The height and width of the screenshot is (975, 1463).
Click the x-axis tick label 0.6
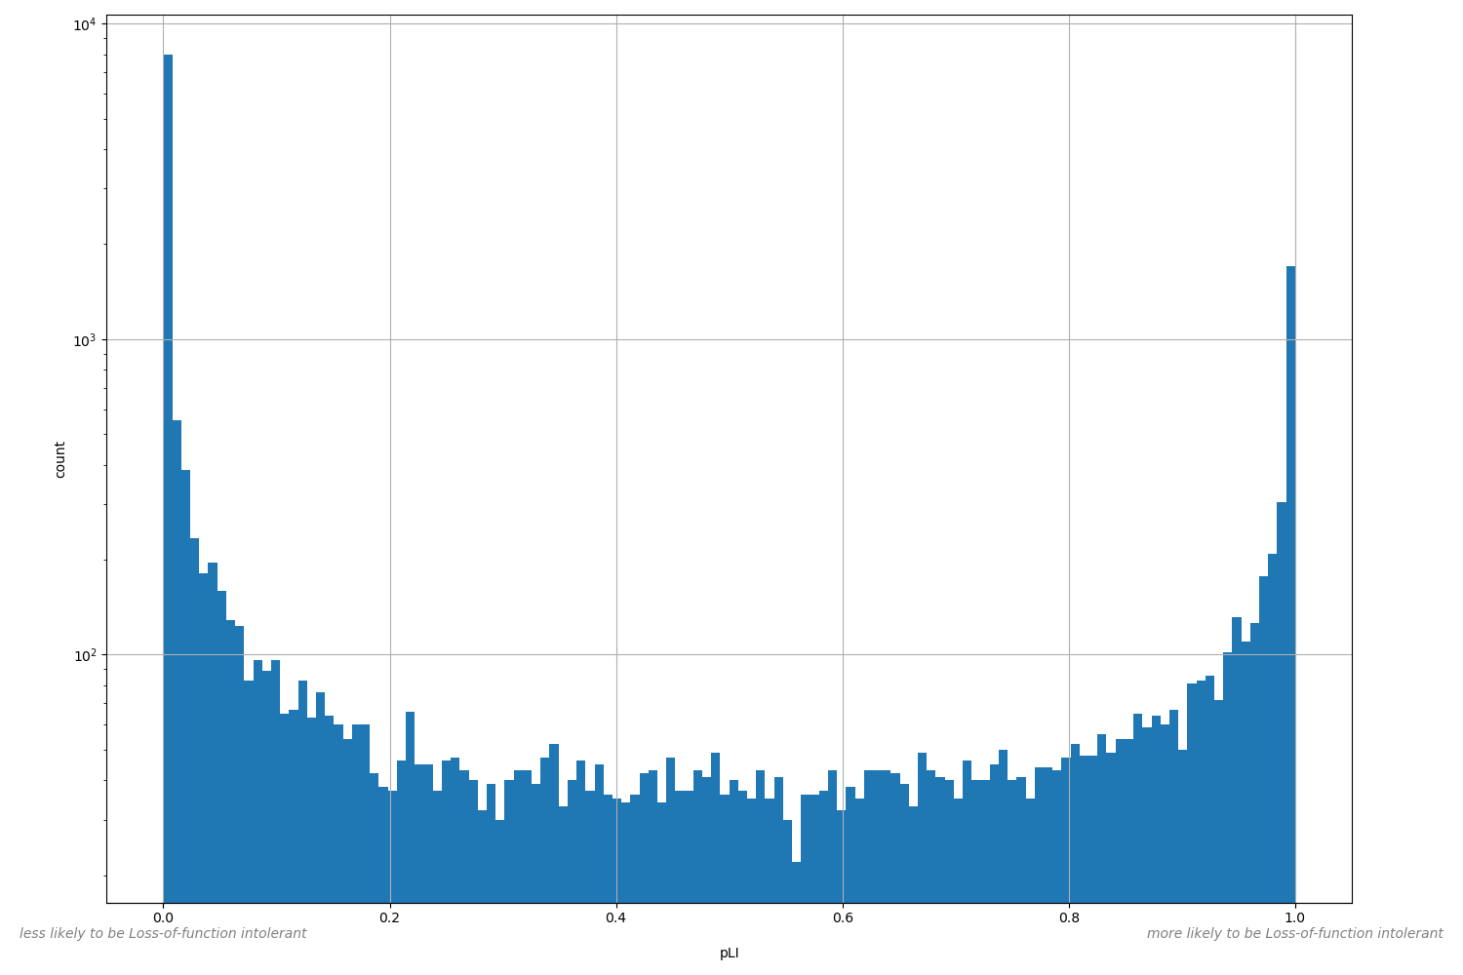point(843,917)
